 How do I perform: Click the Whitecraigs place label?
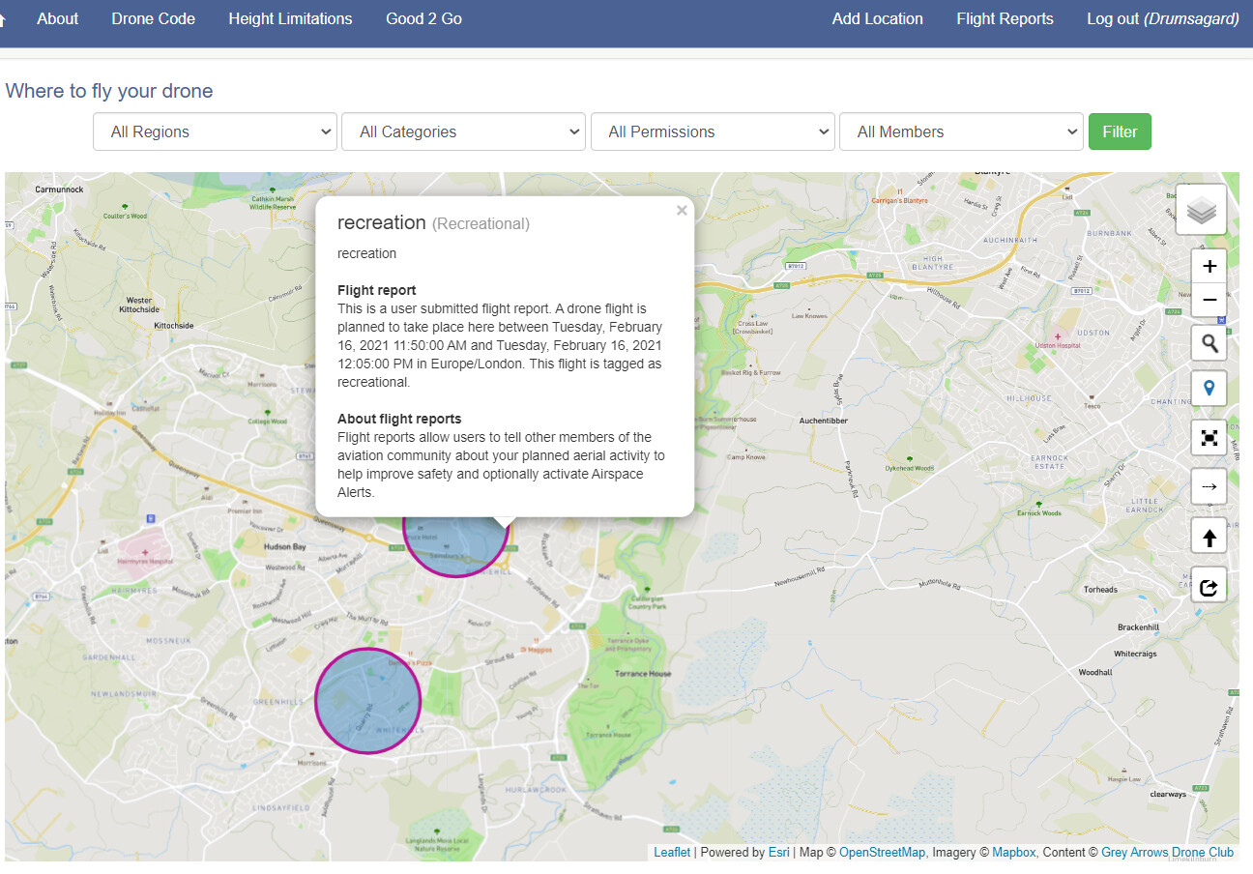click(x=1134, y=654)
